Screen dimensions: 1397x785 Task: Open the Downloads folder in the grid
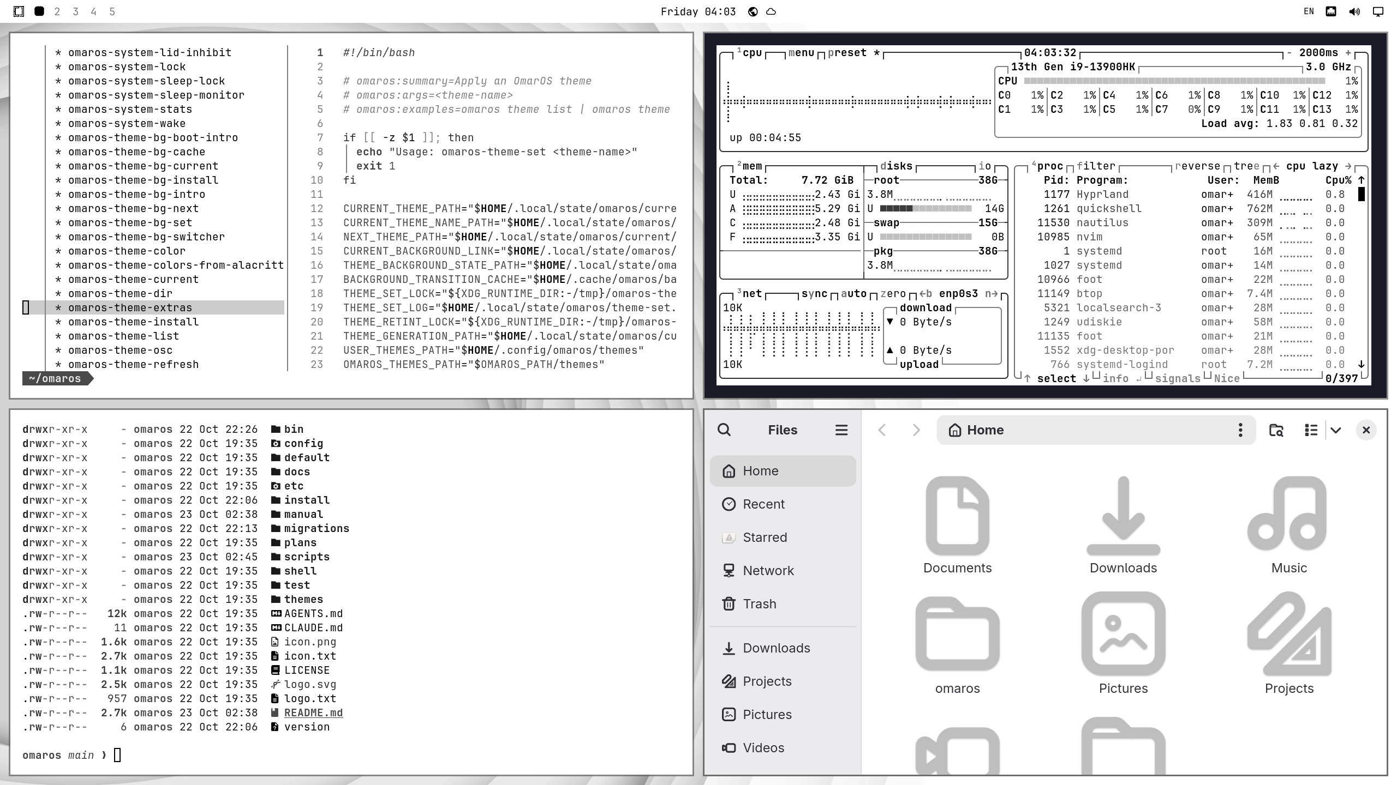[x=1123, y=525]
